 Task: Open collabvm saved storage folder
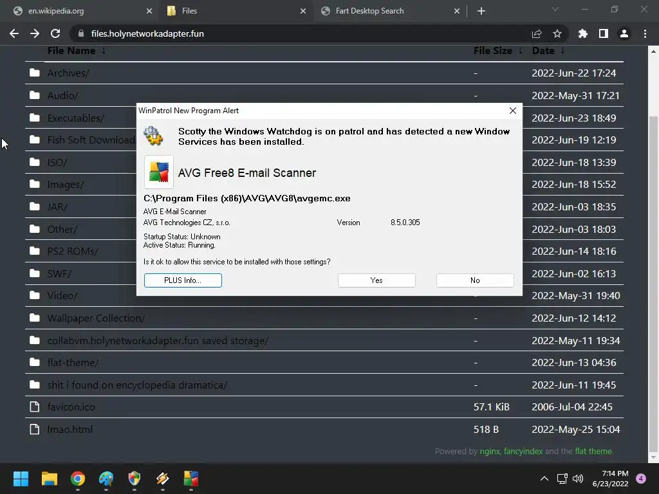[158, 341]
